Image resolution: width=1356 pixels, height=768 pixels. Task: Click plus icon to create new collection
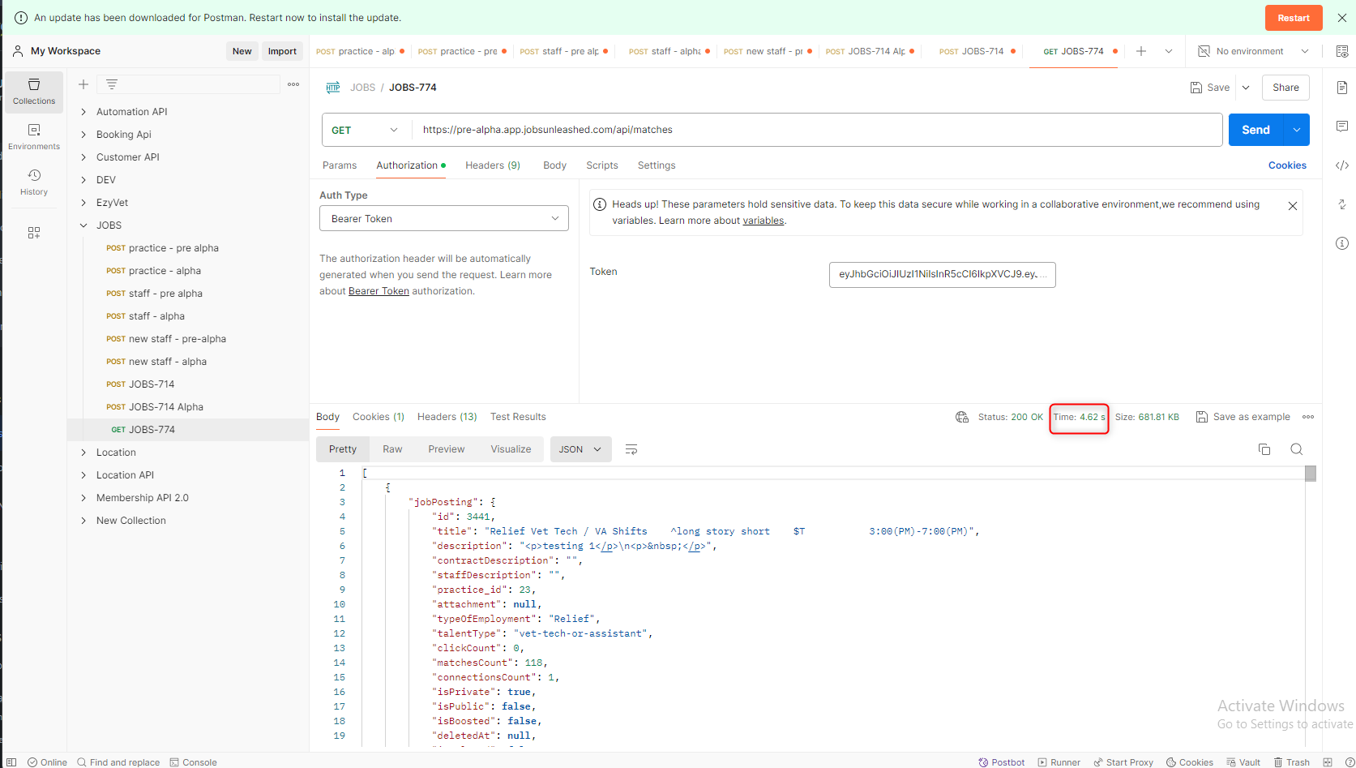[83, 84]
